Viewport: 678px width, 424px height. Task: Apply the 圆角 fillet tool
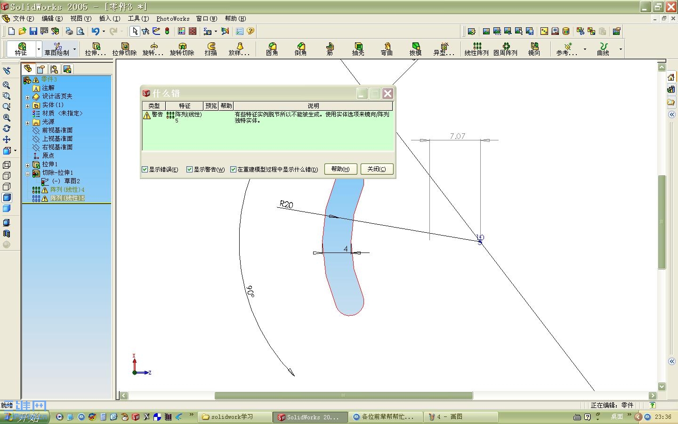[x=272, y=49]
